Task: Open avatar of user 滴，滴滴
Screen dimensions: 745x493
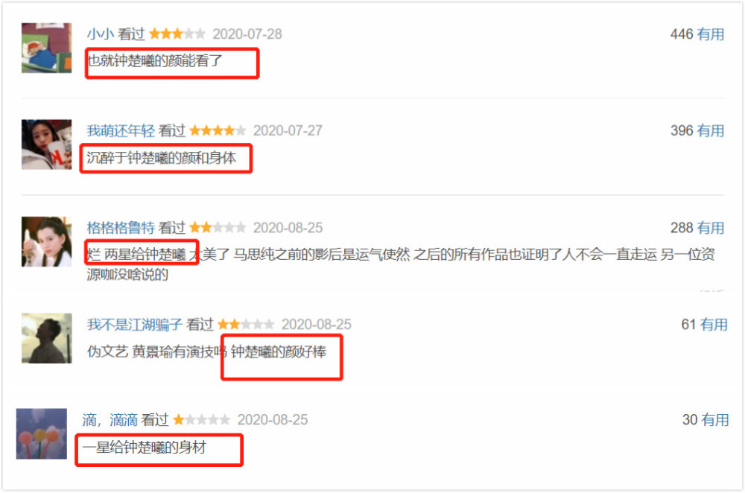Action: coord(41,433)
